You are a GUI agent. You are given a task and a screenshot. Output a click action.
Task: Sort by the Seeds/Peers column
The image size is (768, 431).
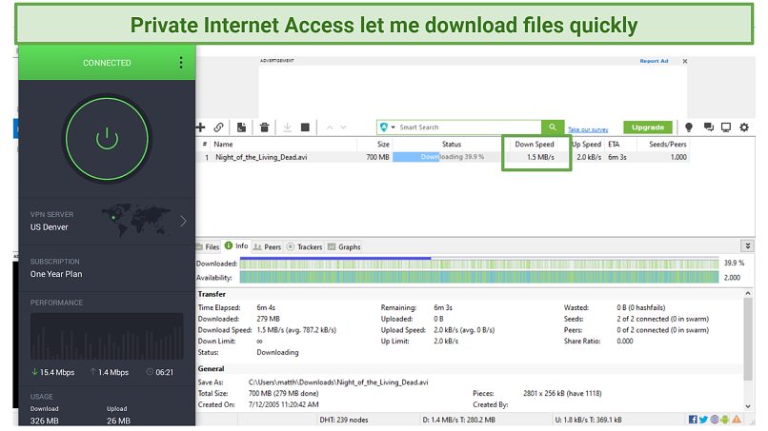pyautogui.click(x=668, y=145)
